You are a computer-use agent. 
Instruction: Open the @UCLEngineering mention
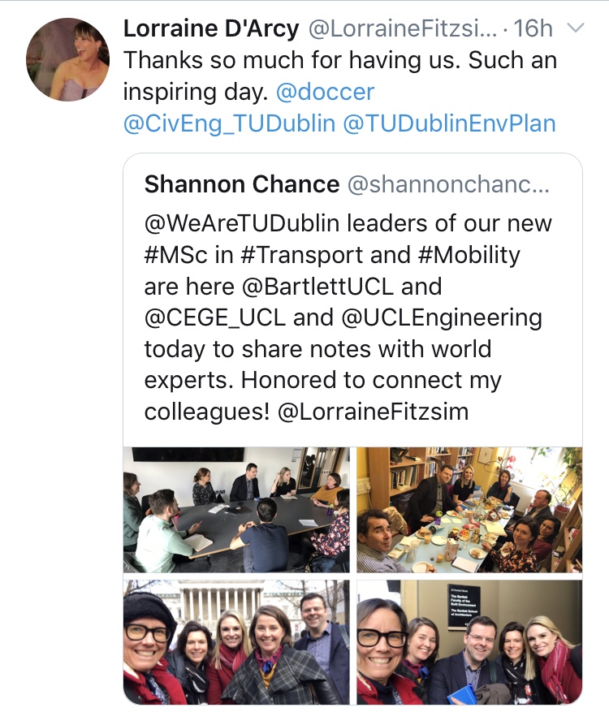tap(435, 317)
